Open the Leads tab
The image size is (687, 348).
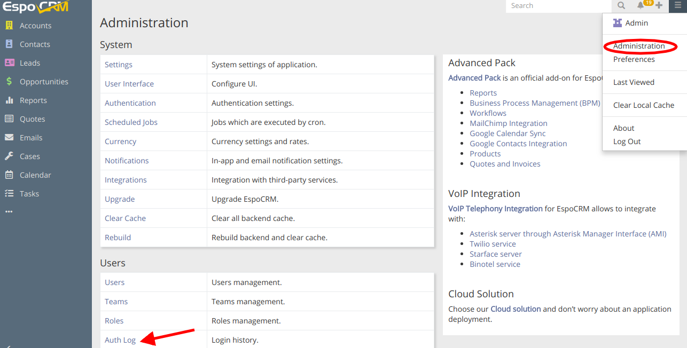click(30, 62)
